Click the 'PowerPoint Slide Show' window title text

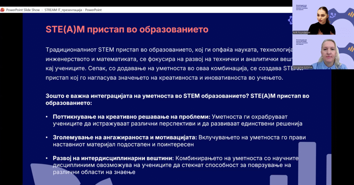(x=24, y=10)
